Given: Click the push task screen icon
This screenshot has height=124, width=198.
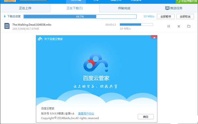Looking at the screenshot, I should tap(167, 8).
